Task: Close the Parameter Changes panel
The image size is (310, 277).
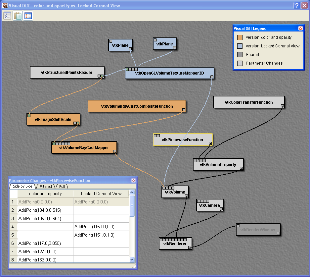Action: [x=133, y=180]
